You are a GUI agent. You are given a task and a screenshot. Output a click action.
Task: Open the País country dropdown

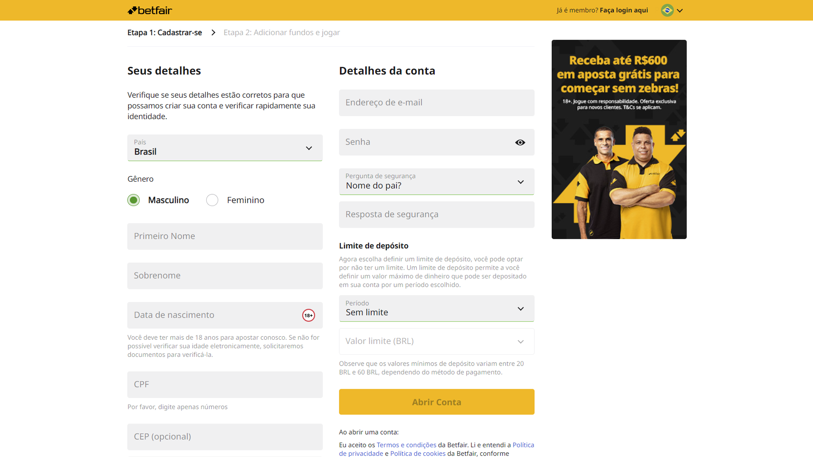[225, 148]
